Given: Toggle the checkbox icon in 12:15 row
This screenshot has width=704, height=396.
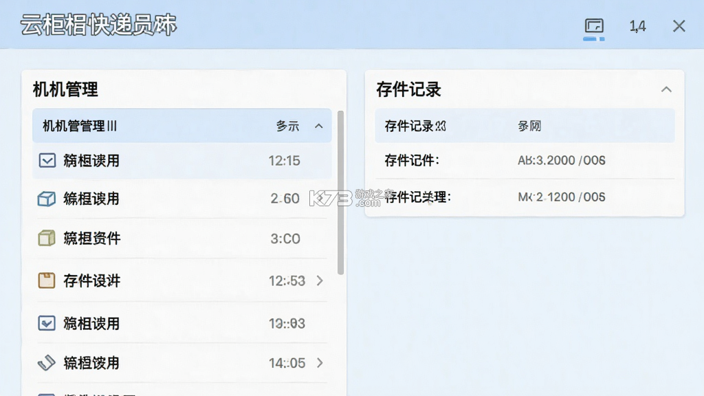Looking at the screenshot, I should point(47,160).
